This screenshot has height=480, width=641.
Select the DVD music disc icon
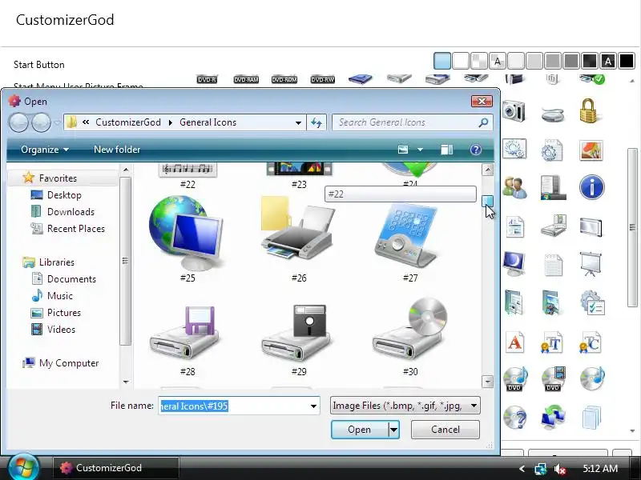[x=515, y=378]
